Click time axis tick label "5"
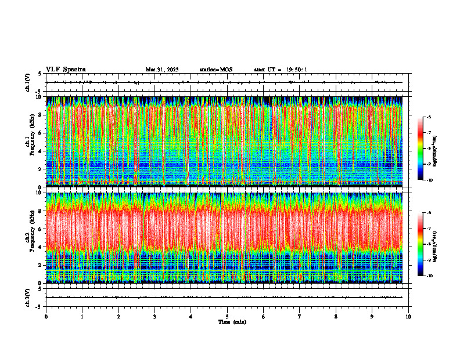Viewport: 460px width, 355px height. coord(227,317)
